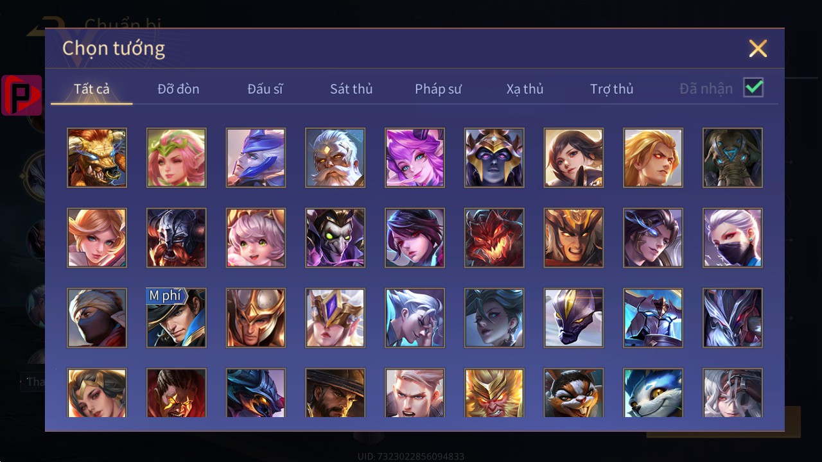Pick the purple-haired horned girl hero

(415, 158)
